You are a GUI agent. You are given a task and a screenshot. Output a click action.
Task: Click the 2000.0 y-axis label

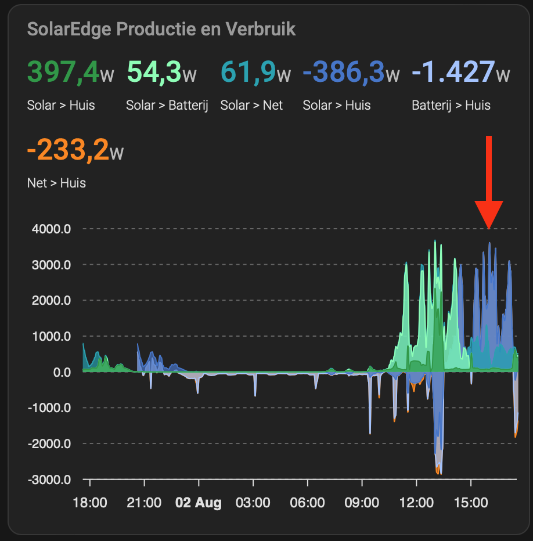coord(51,300)
